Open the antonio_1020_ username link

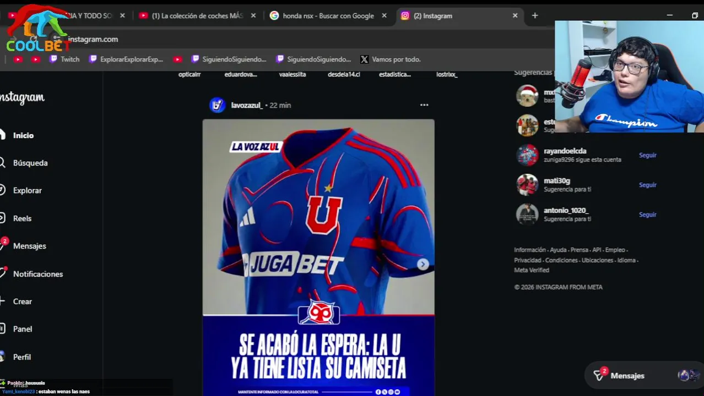[x=566, y=210]
